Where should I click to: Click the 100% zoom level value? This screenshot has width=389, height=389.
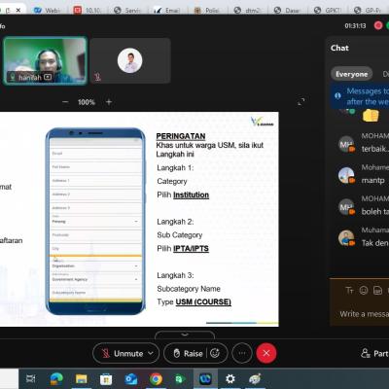(x=87, y=102)
